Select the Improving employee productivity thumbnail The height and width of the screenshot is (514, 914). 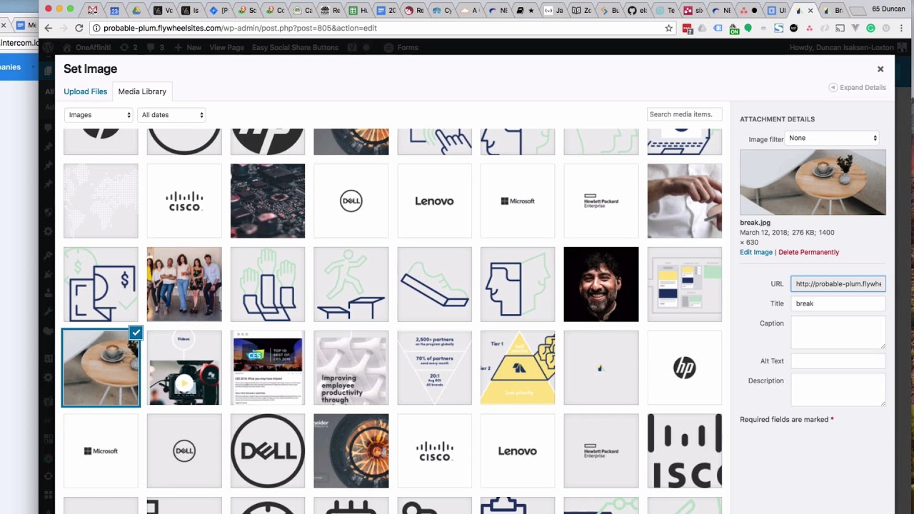(x=351, y=368)
